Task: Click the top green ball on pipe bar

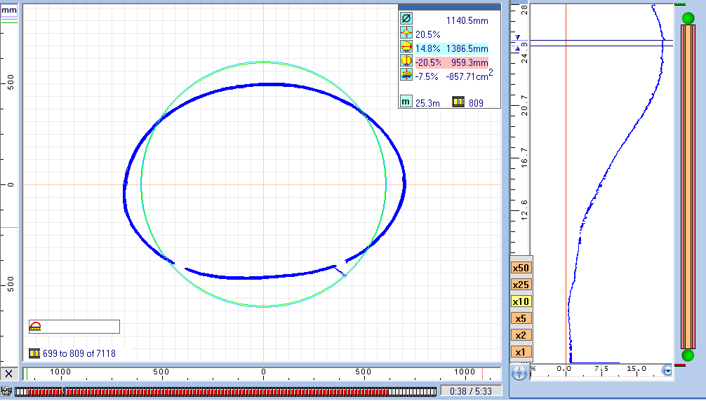Action: 688,18
